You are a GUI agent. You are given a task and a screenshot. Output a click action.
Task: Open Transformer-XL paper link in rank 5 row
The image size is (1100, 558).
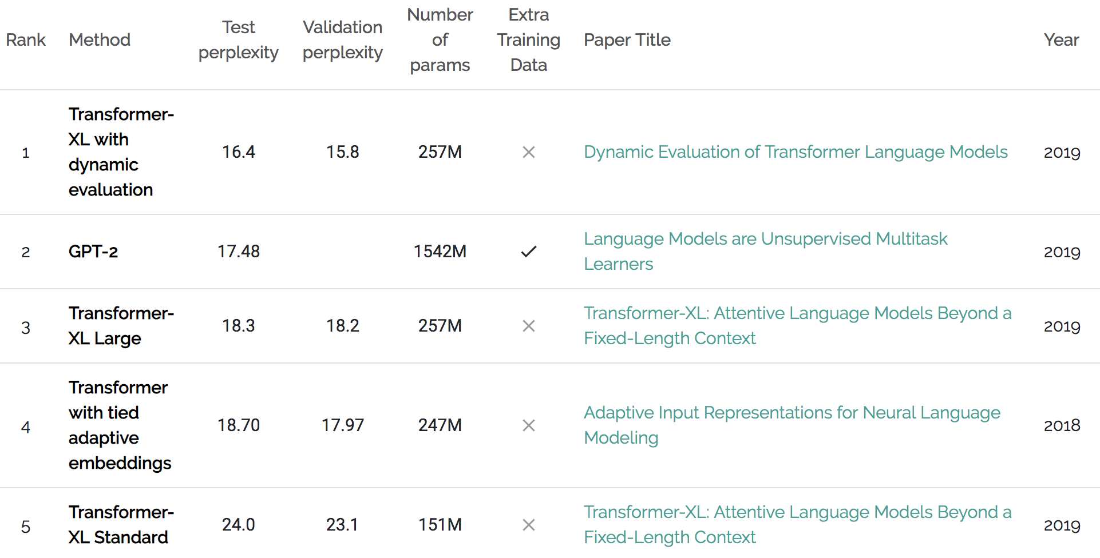(x=797, y=525)
